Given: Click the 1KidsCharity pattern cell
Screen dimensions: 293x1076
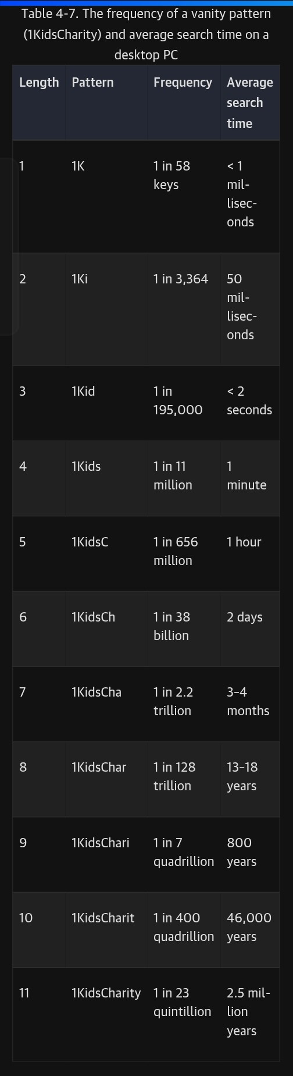Looking at the screenshot, I should [x=106, y=993].
